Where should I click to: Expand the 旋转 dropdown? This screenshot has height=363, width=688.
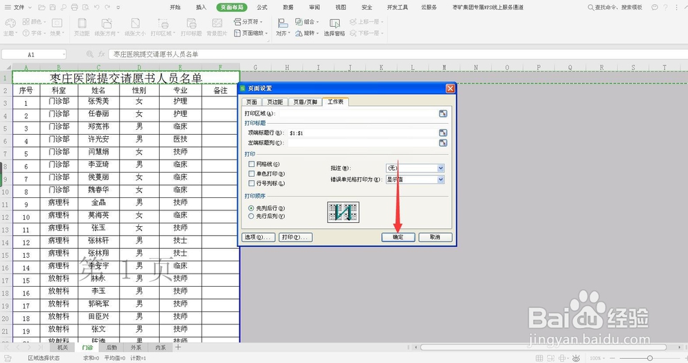pyautogui.click(x=317, y=33)
